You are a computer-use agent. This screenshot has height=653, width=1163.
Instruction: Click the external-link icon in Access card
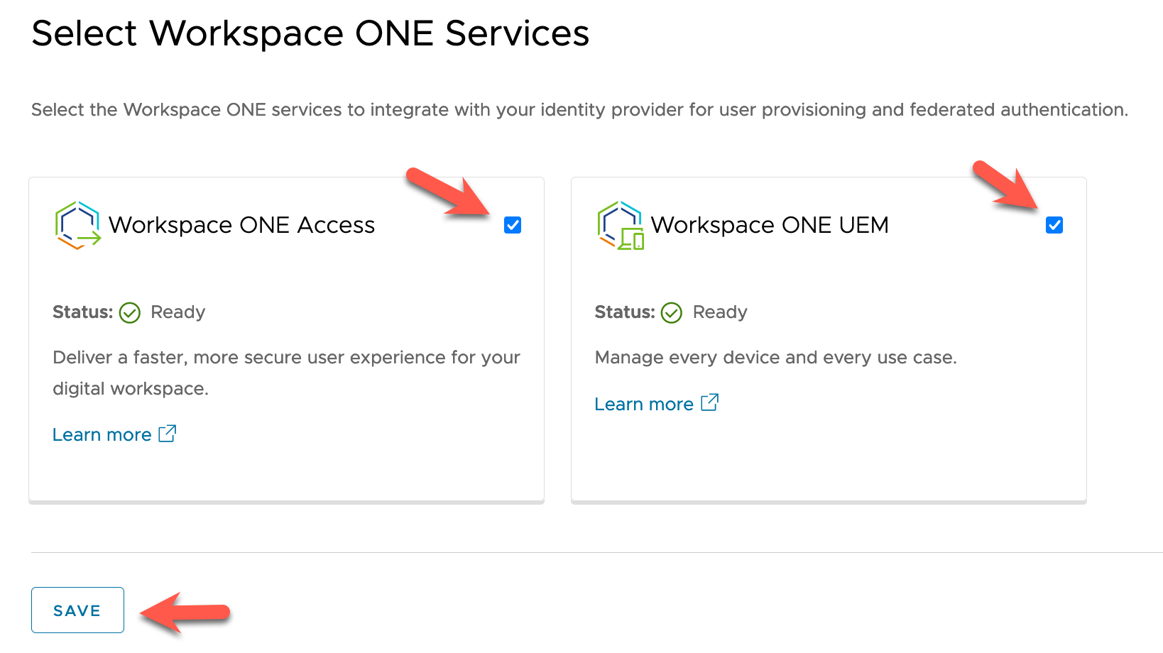tap(168, 434)
